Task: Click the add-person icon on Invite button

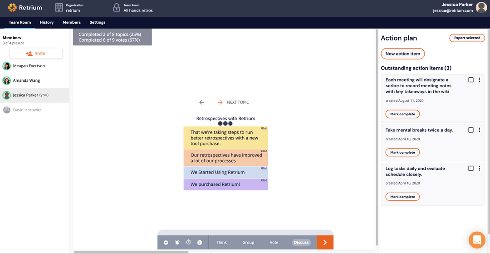Action: pos(29,54)
